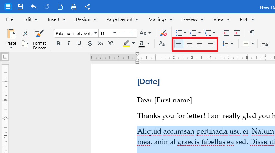The height and width of the screenshot is (153, 275).
Task: Toggle Bold formatting
Action: click(58, 43)
